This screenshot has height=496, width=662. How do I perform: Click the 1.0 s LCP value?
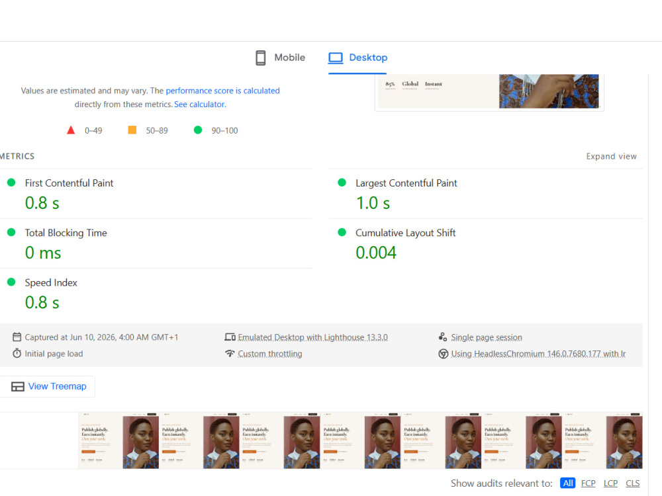pos(373,203)
